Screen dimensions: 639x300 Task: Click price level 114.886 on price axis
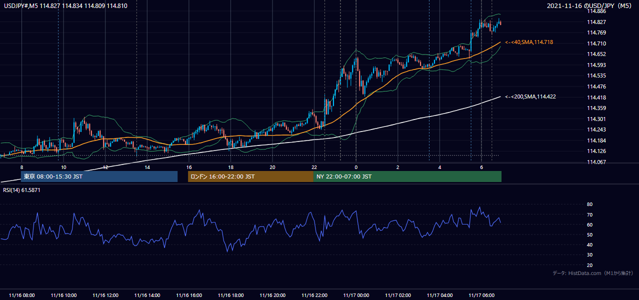(596, 11)
